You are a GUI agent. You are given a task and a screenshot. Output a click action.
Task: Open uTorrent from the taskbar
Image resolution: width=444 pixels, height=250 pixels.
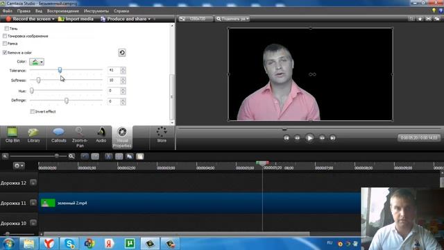pos(130,244)
